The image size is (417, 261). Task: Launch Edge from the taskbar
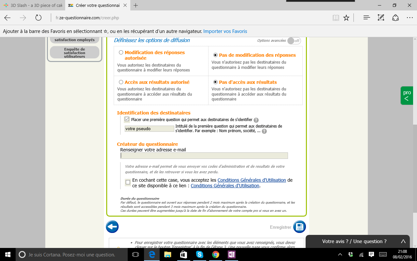point(151,254)
